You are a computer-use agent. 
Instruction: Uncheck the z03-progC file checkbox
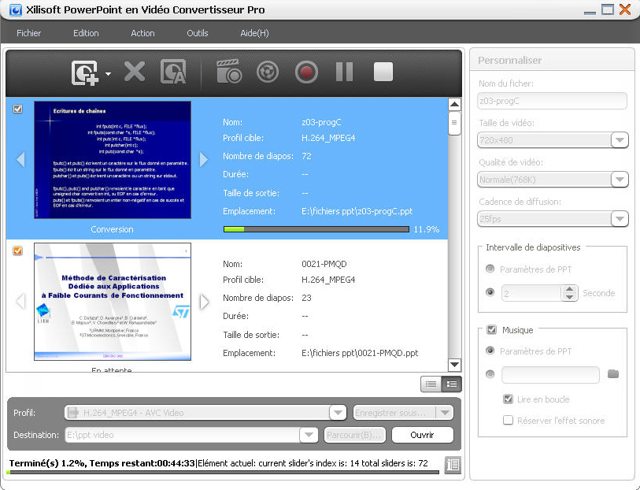click(17, 109)
